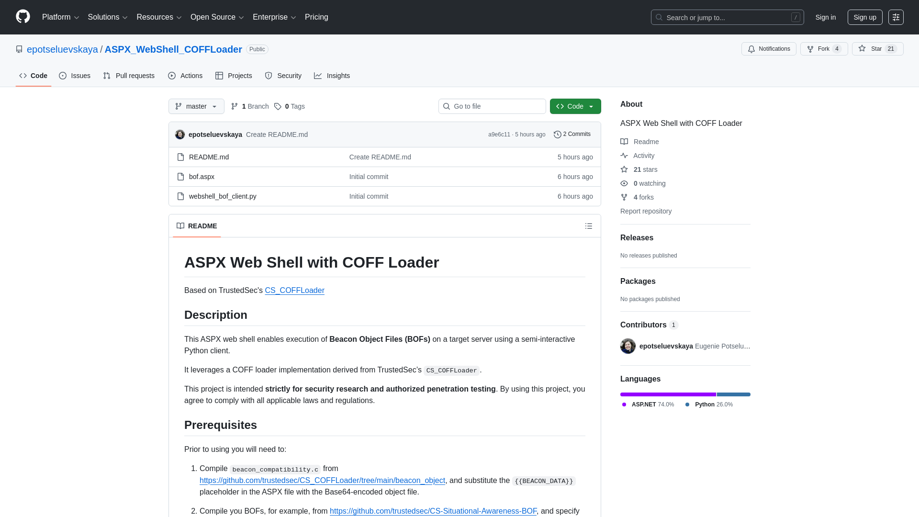Viewport: 919px width, 517px height.
Task: Click the Report repository link
Action: 646,211
